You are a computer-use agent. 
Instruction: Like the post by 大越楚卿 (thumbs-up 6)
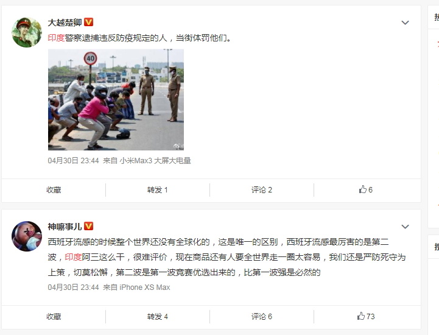(x=366, y=189)
